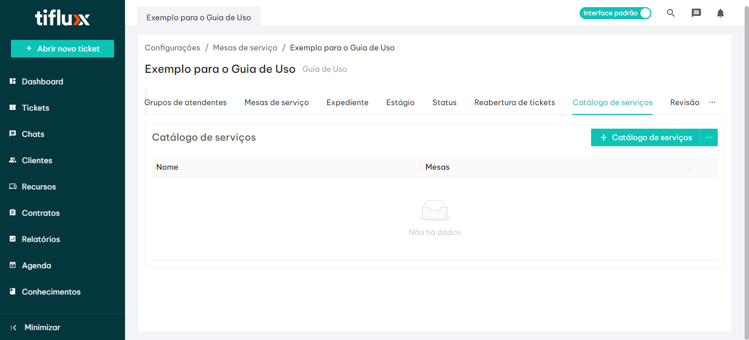Click the Tickets icon in sidebar
The height and width of the screenshot is (340, 749).
tap(13, 108)
